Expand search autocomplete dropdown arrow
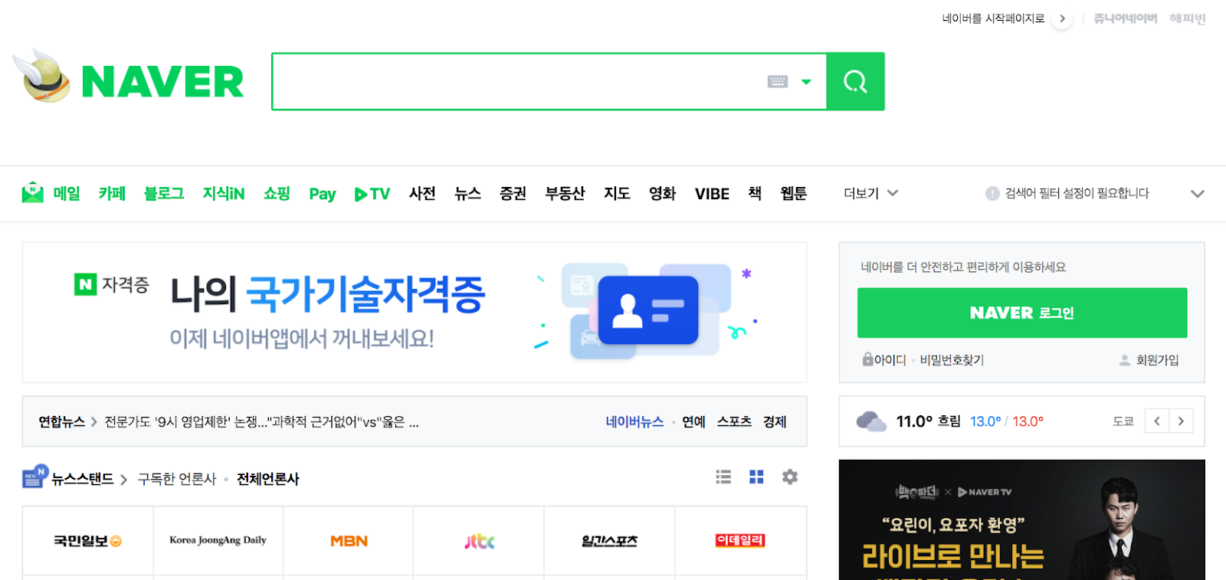Image resolution: width=1226 pixels, height=580 pixels. click(806, 81)
